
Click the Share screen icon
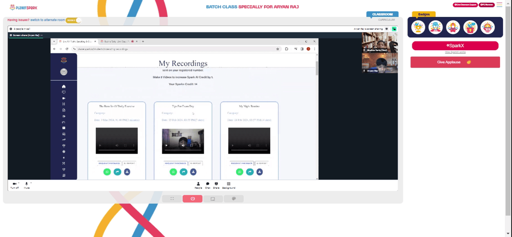(x=216, y=185)
